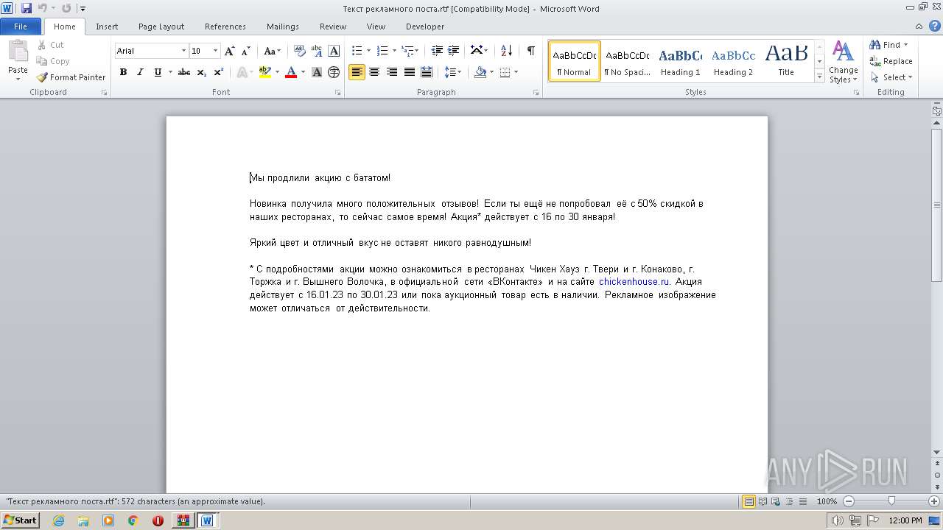943x530 pixels.
Task: Open the Change Styles dropdown
Action: point(843,63)
